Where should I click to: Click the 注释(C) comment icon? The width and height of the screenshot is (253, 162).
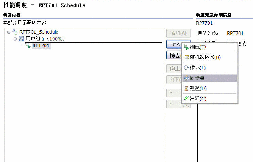point(186,98)
